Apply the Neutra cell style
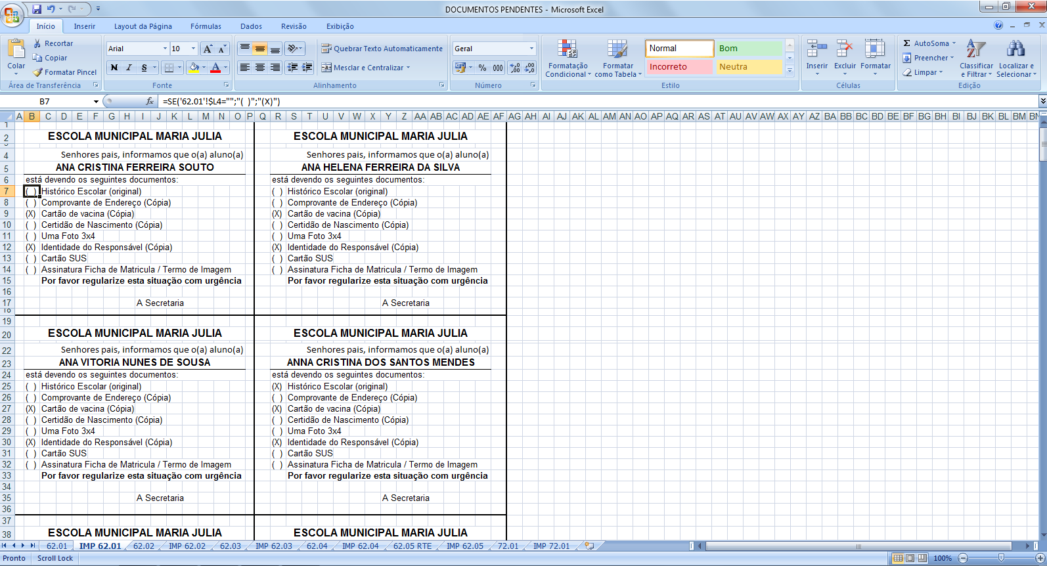 click(x=749, y=67)
